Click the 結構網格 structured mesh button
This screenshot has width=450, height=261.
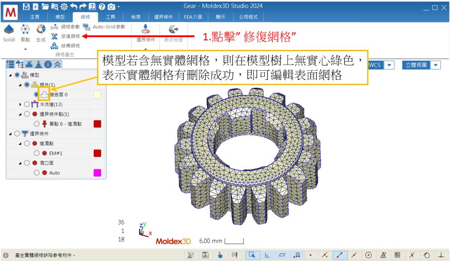point(65,46)
